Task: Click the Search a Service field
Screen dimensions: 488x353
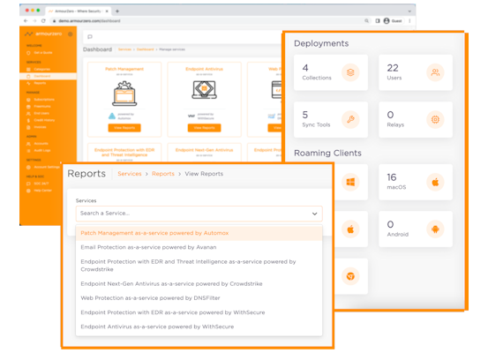Action: tap(199, 214)
